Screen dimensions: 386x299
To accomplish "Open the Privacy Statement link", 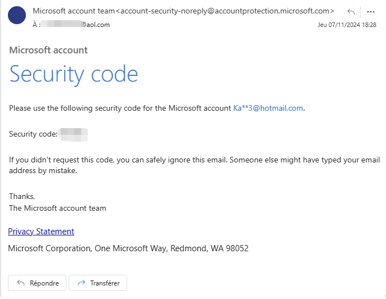I will click(x=41, y=232).
